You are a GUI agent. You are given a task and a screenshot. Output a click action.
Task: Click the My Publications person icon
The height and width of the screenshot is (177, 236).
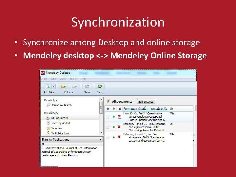pos(48,133)
